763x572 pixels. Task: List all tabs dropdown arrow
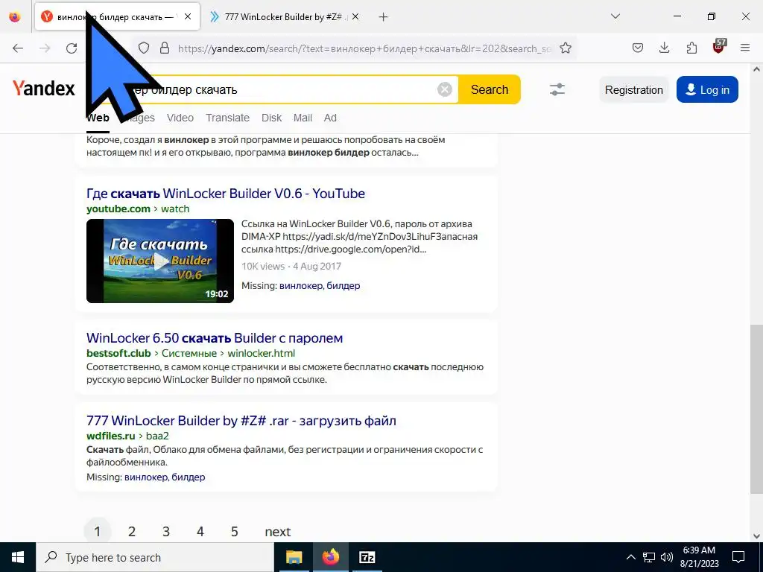tap(615, 16)
